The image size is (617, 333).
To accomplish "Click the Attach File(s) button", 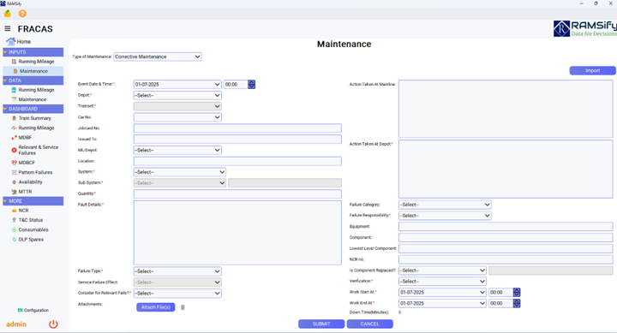I will click(156, 307).
